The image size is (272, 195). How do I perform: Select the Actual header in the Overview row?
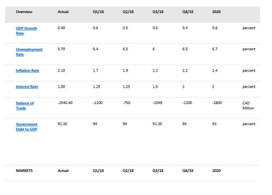pos(63,11)
